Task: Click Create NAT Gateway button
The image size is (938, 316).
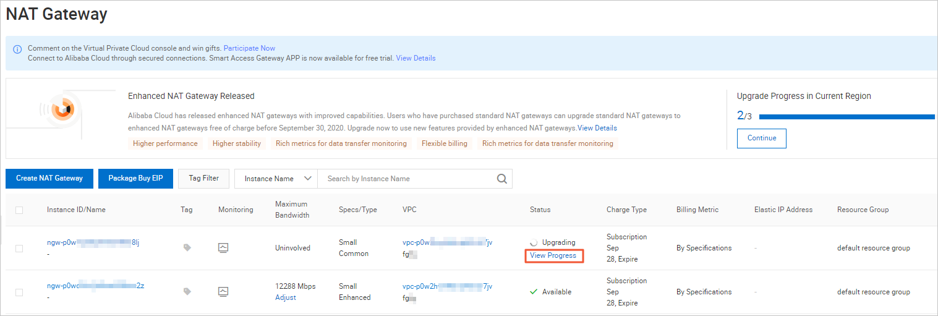Action: point(49,178)
